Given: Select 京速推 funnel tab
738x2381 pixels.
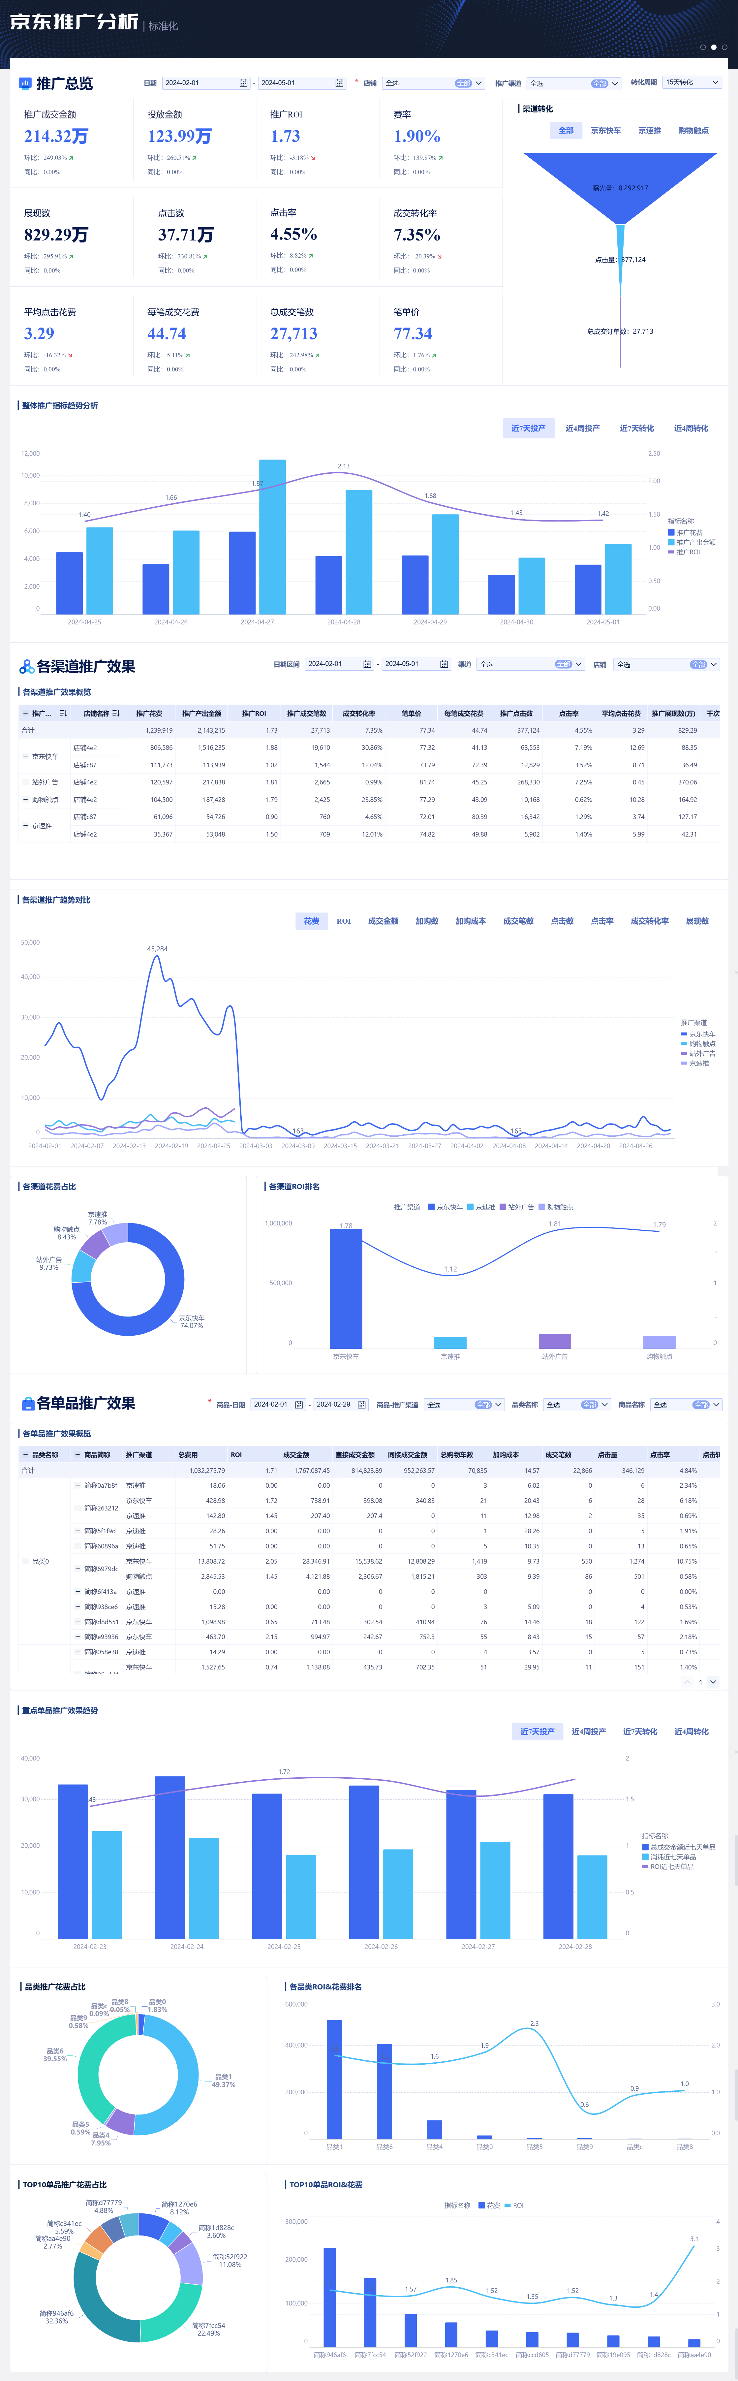Looking at the screenshot, I should click(649, 130).
